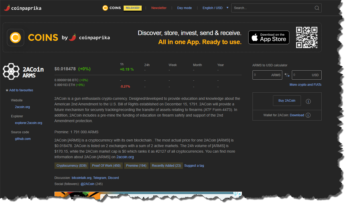Click the COINS text in header
Screen dimensions: 349x206
[115, 8]
